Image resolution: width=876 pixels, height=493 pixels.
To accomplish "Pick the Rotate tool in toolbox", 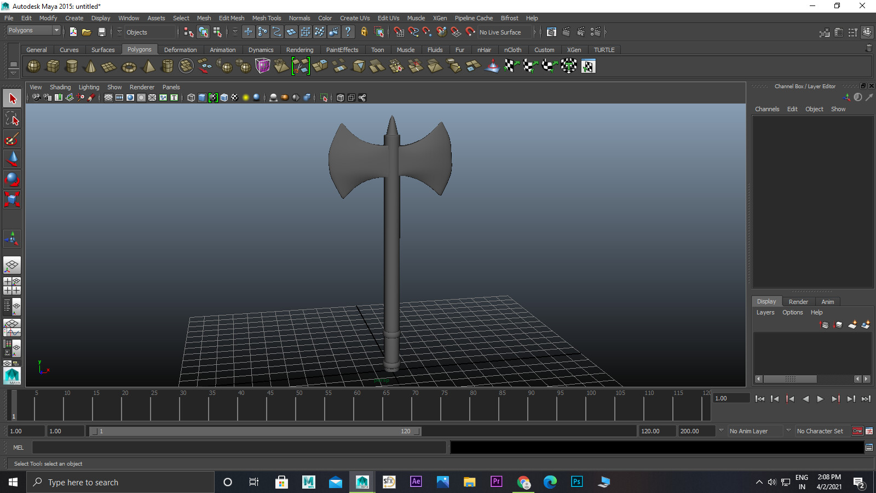I will click(12, 179).
